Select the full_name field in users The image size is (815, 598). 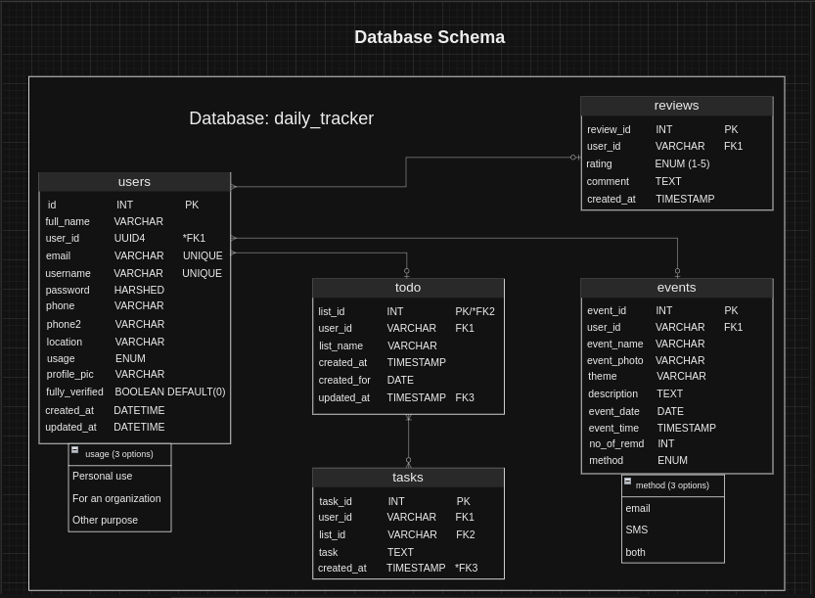pyautogui.click(x=68, y=221)
